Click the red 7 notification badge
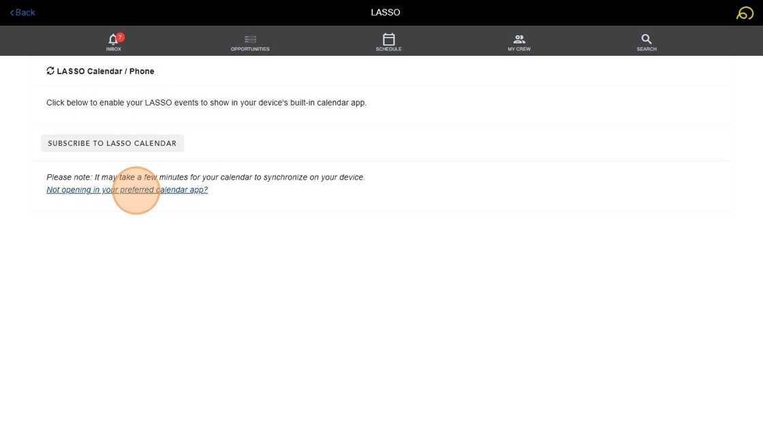Screen dimensions: 763x426 tap(120, 37)
